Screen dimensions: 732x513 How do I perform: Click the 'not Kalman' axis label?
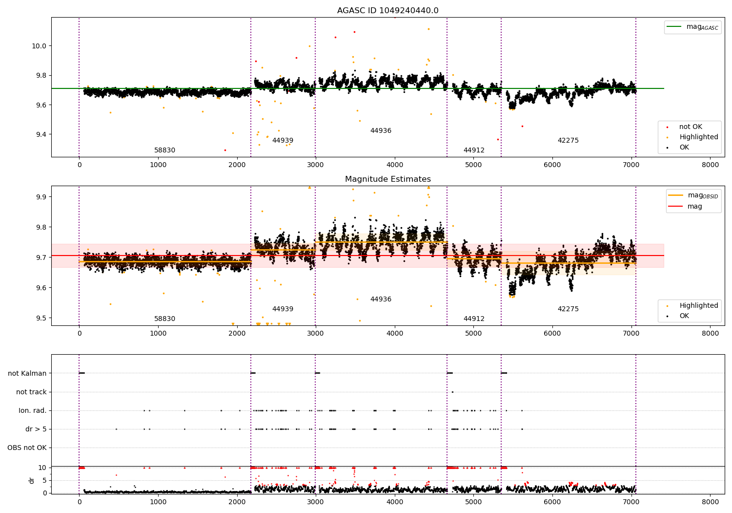27,373
